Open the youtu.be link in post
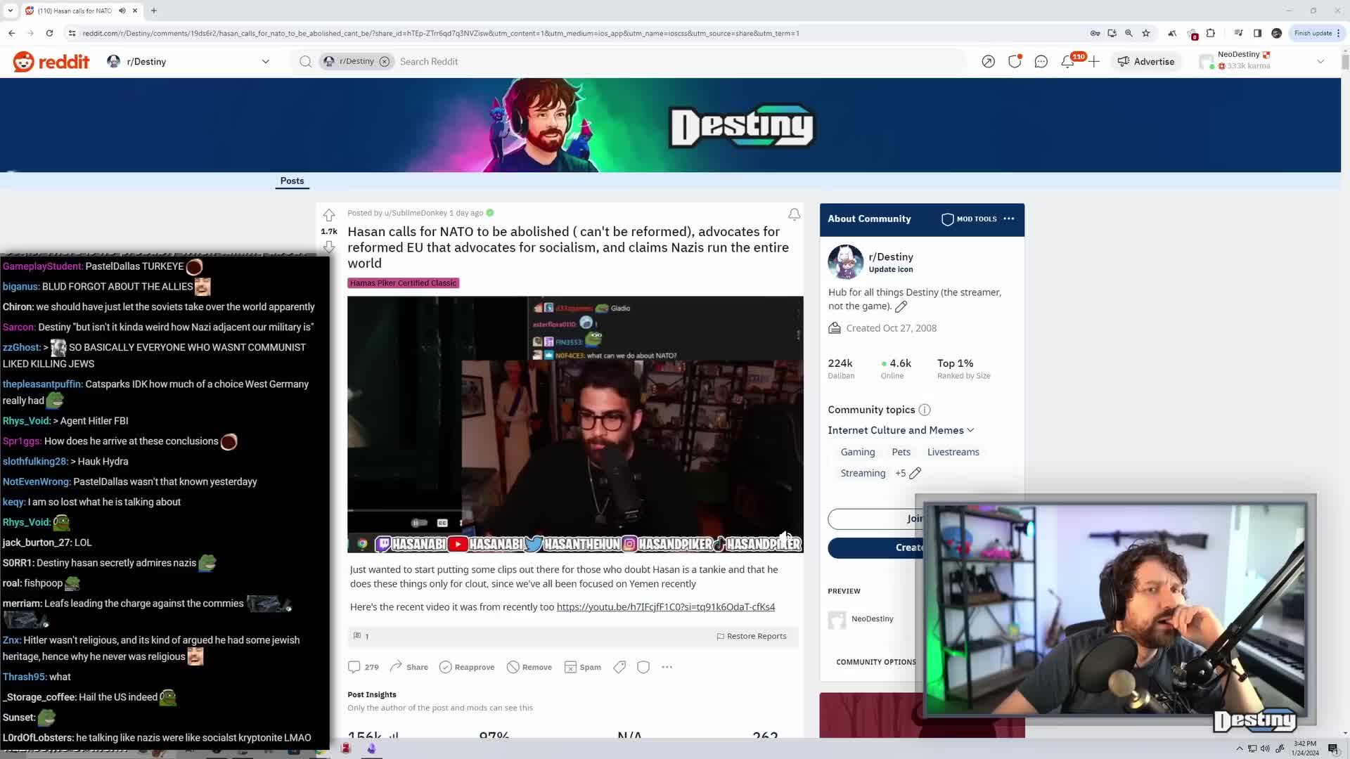Viewport: 1350px width, 759px height. pyautogui.click(x=665, y=607)
